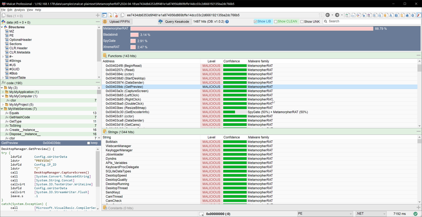Screen dimensions: 422x217
Task: Click the toggle panel layout icon
Action: click(104, 15)
